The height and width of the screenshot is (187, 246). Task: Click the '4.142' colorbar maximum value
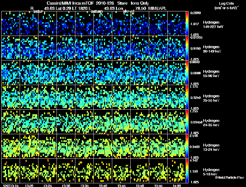click(194, 160)
